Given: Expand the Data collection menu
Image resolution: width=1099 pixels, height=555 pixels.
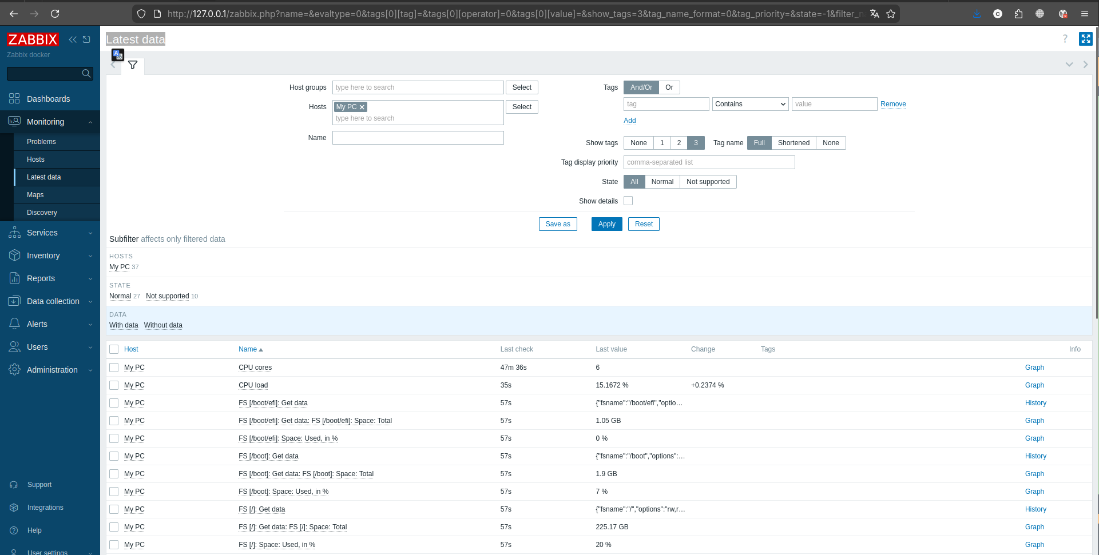Looking at the screenshot, I should pos(53,301).
